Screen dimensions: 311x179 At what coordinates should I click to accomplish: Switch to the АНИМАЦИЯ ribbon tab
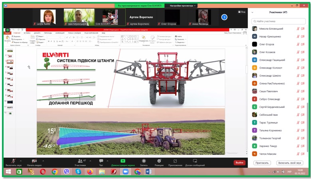pyautogui.click(x=60, y=33)
